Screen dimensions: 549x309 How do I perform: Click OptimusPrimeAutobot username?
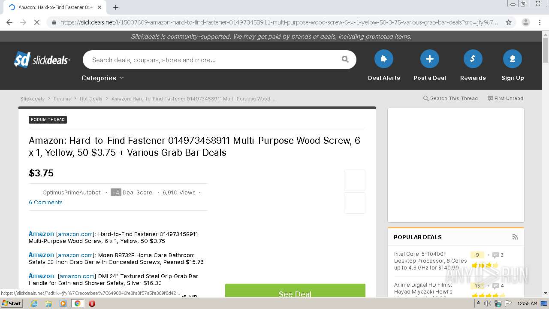(72, 193)
